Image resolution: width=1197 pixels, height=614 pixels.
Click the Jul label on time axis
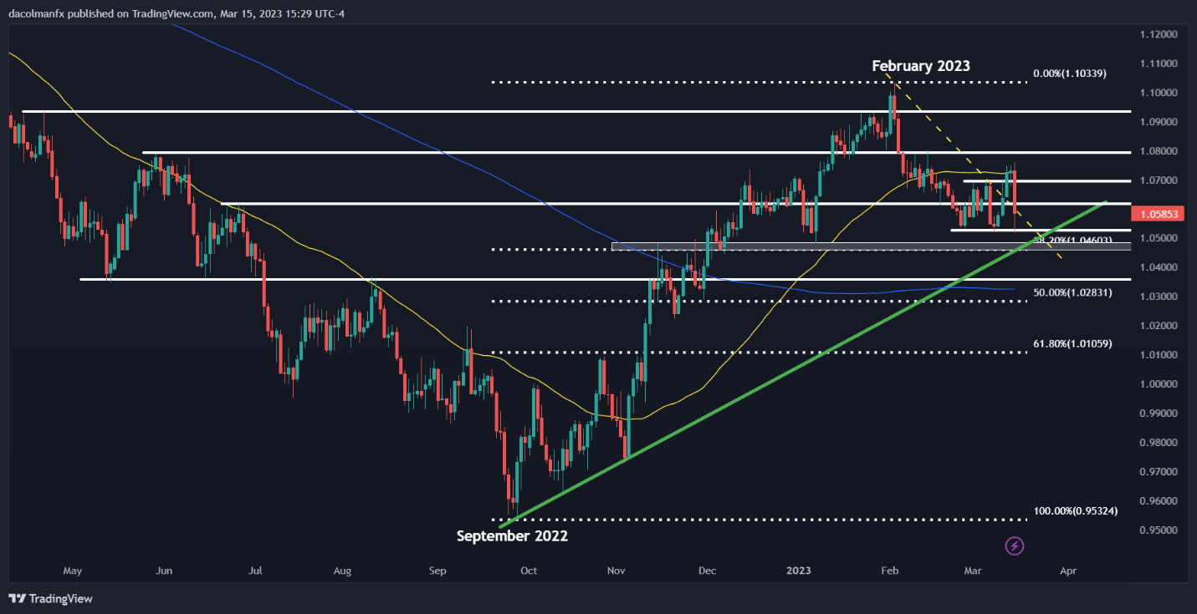point(256,571)
